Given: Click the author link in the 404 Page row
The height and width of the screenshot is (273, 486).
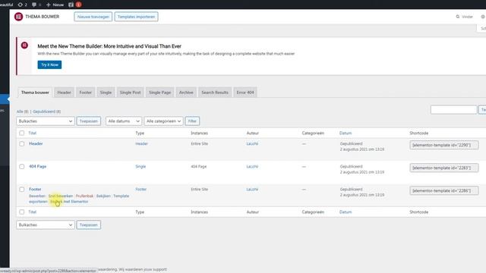Looking at the screenshot, I should tap(252, 167).
